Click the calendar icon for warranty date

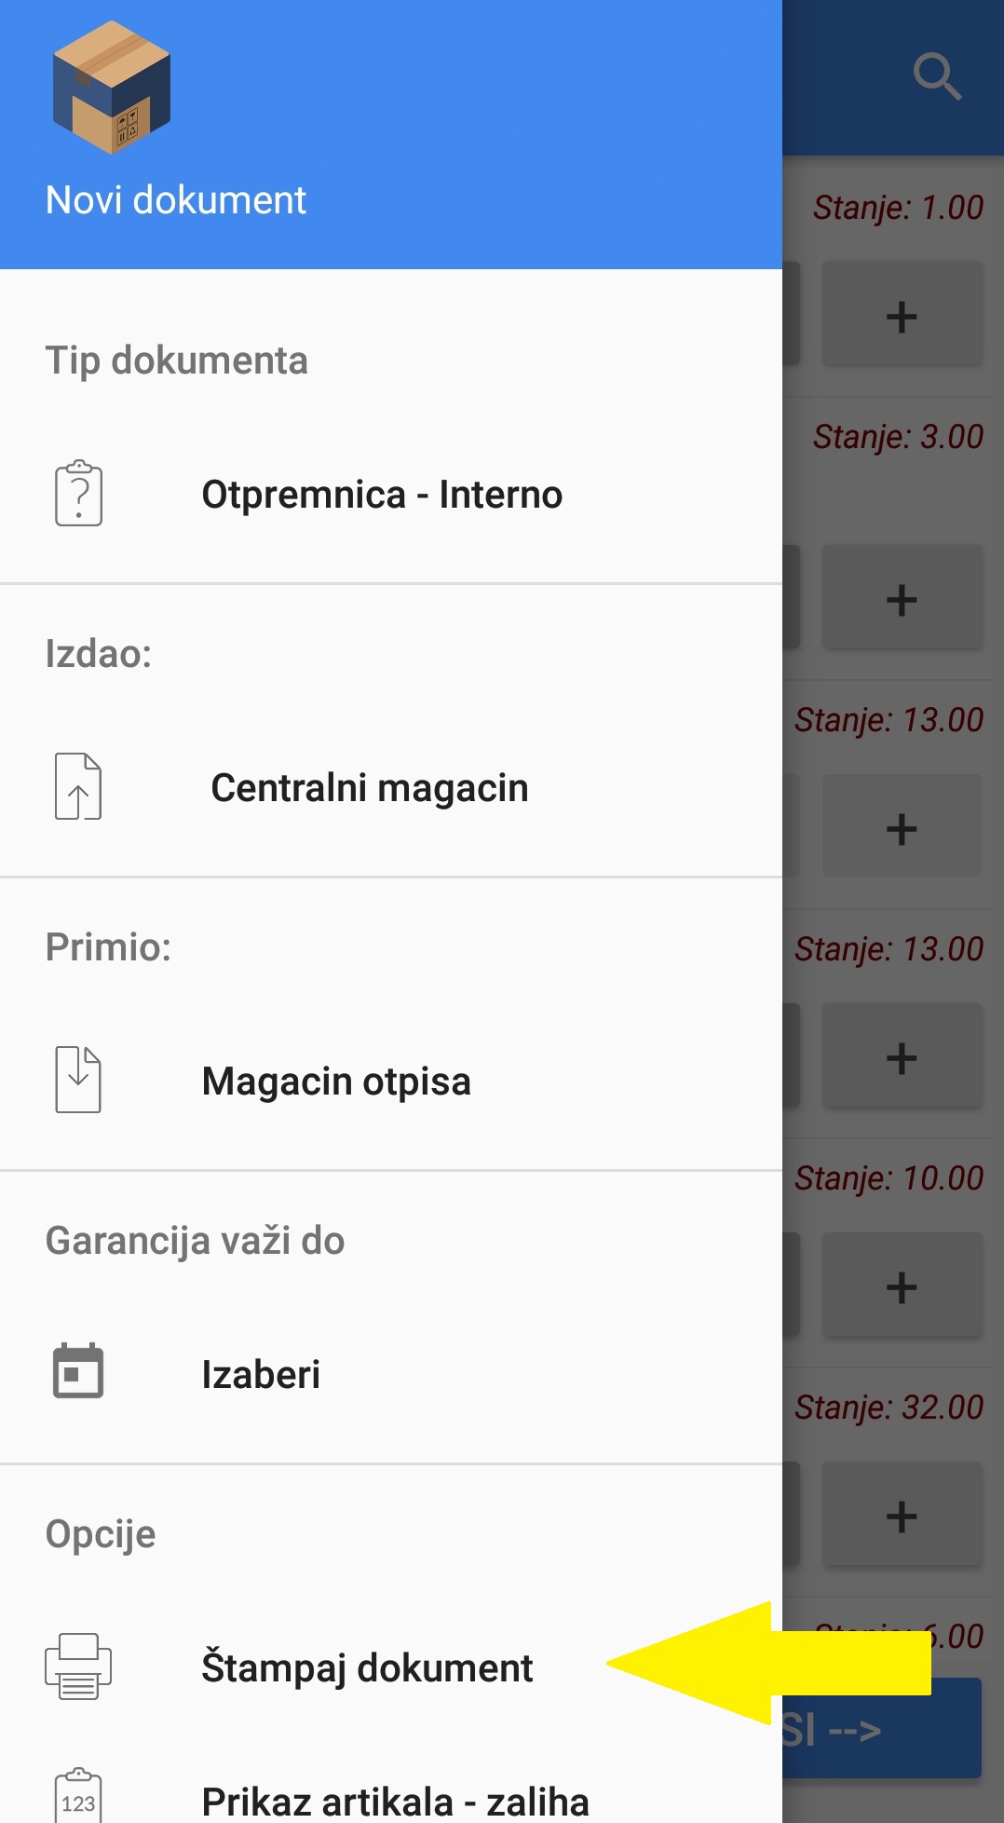tap(78, 1371)
